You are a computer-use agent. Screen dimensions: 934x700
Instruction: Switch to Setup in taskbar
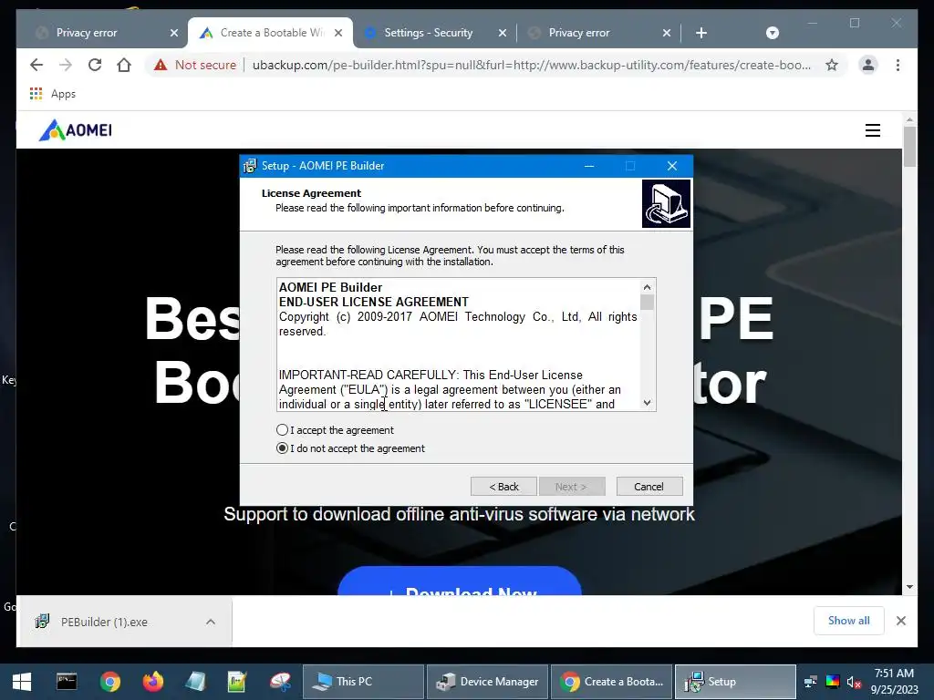pyautogui.click(x=735, y=682)
